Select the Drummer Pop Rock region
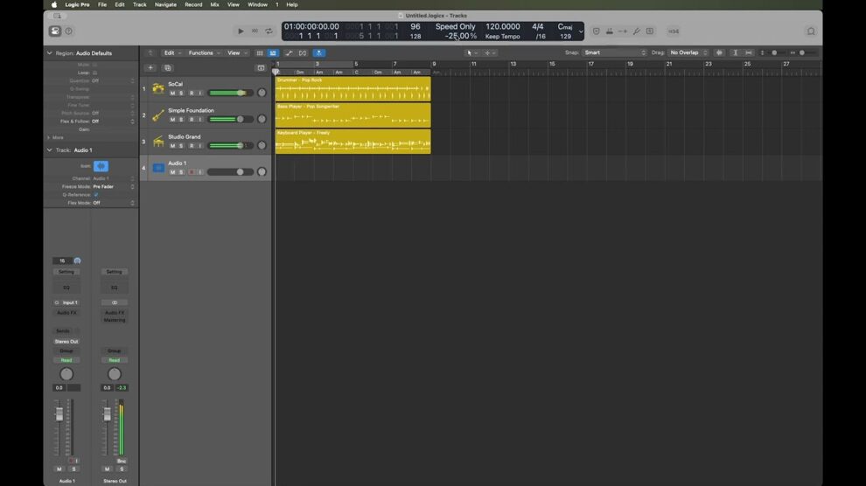Screen dimensions: 866x486 pyautogui.click(x=353, y=89)
